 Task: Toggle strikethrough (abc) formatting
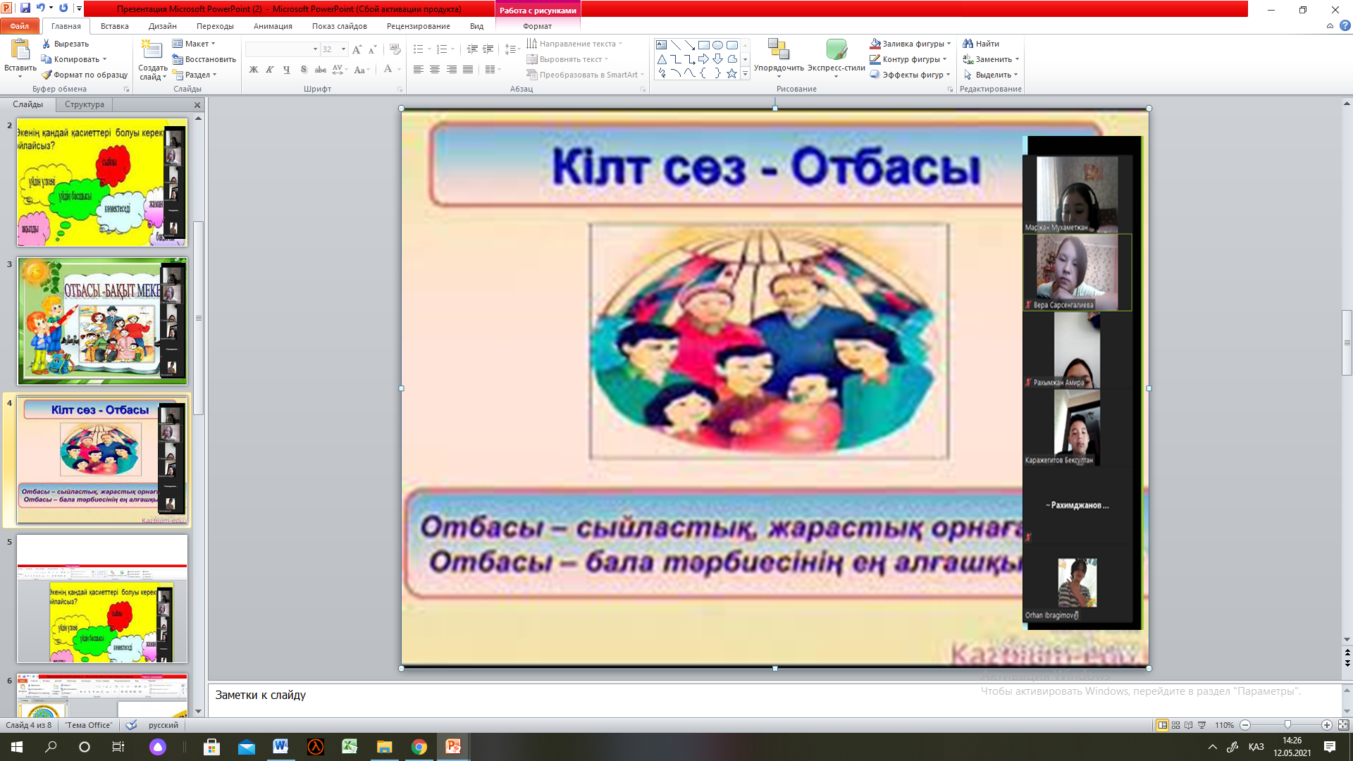point(320,70)
